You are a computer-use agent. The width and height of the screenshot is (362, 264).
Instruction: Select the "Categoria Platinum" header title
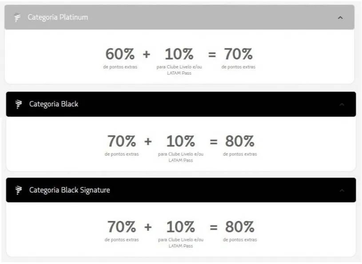pos(58,17)
